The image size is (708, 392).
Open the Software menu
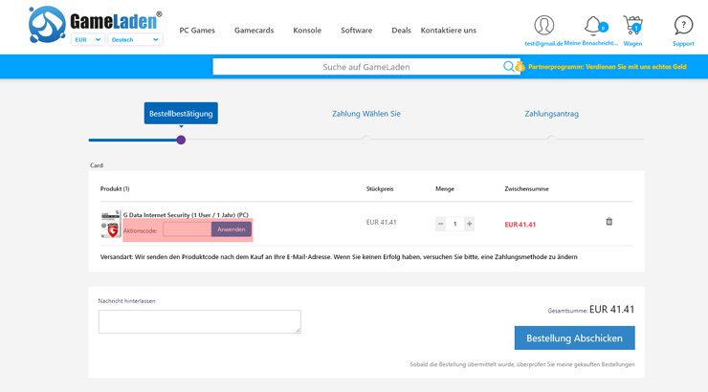pyautogui.click(x=356, y=31)
